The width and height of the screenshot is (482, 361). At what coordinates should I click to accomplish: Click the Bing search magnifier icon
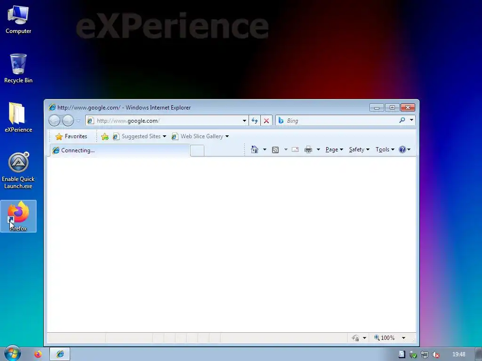tap(402, 120)
